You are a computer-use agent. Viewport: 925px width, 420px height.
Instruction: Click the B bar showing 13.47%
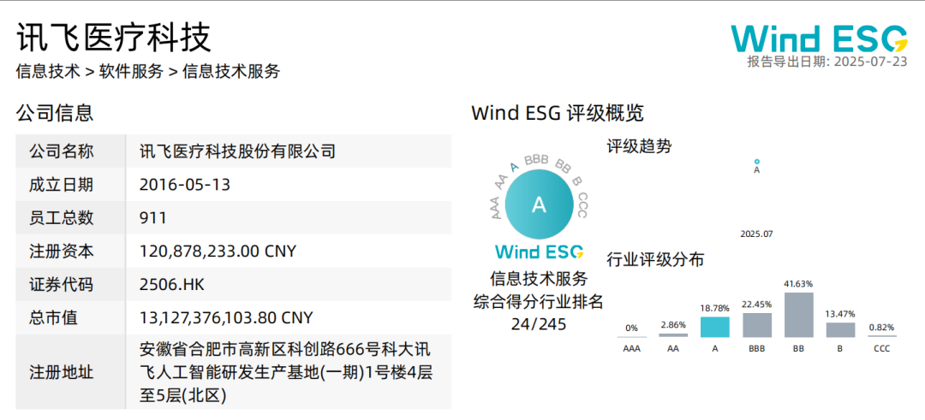click(x=840, y=330)
